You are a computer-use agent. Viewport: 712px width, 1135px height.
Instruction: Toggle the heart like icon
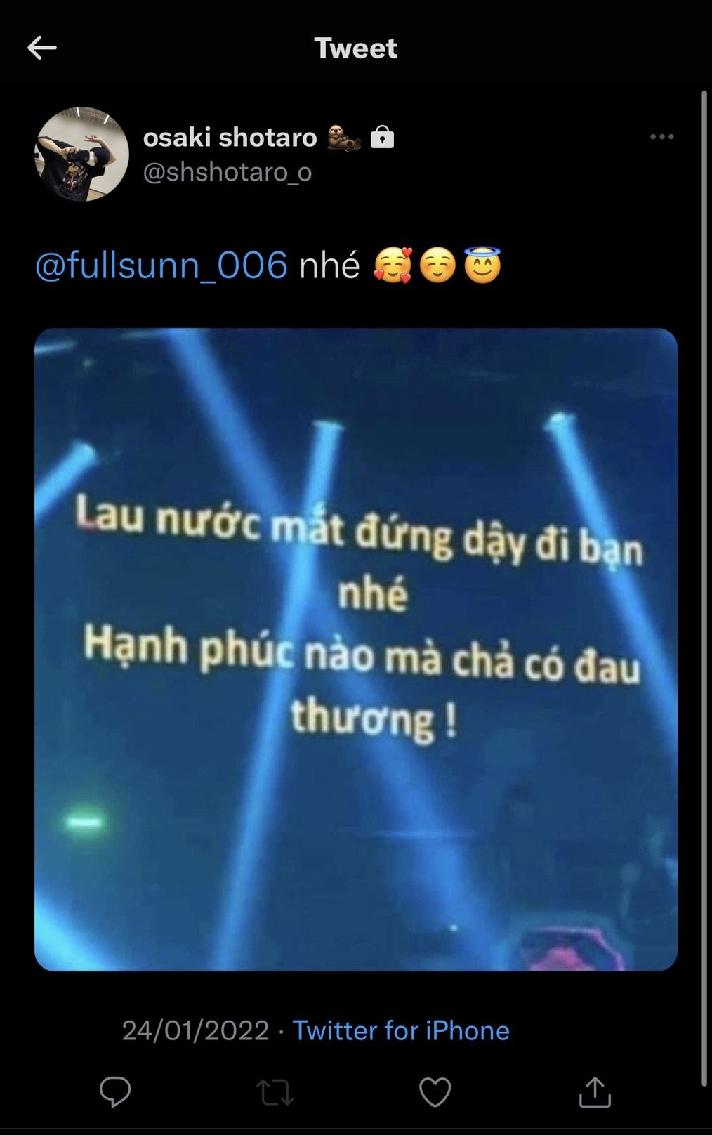pos(435,1092)
